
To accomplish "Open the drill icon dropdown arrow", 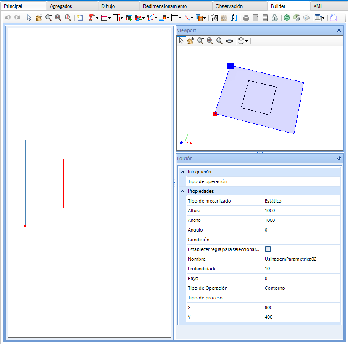I will (x=97, y=18).
